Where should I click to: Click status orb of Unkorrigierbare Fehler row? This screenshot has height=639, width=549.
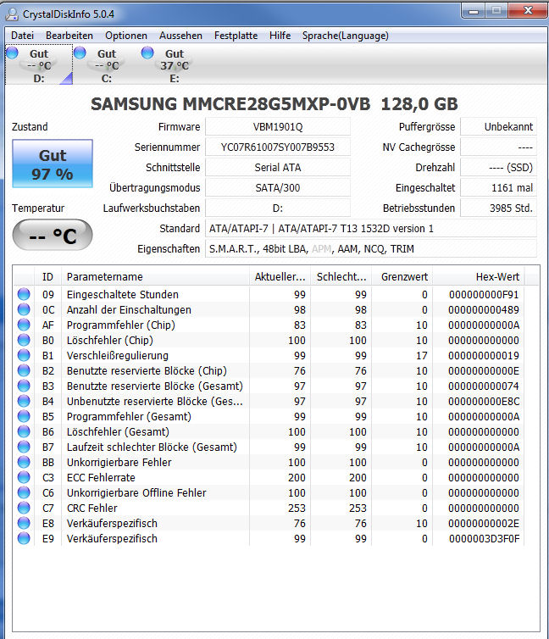[24, 462]
